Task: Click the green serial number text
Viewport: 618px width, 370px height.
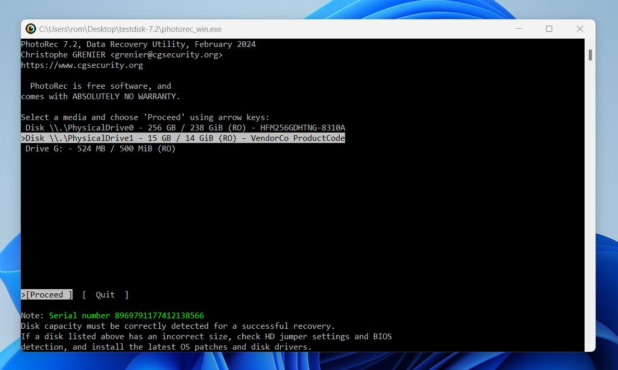Action: click(126, 316)
